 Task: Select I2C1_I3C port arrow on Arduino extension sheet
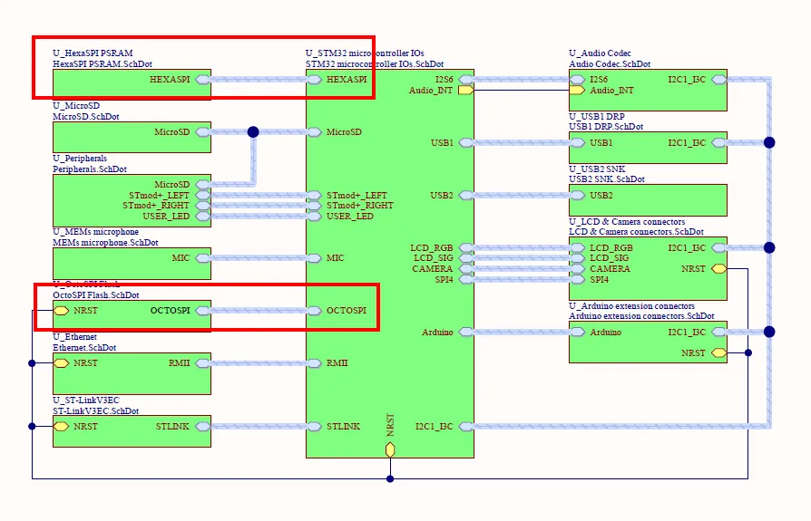point(719,332)
